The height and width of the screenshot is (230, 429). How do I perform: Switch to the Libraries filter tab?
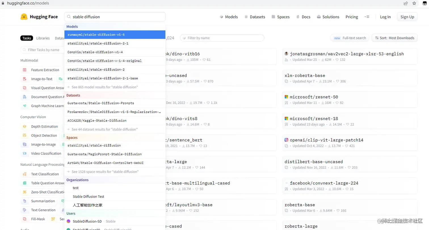pyautogui.click(x=43, y=38)
